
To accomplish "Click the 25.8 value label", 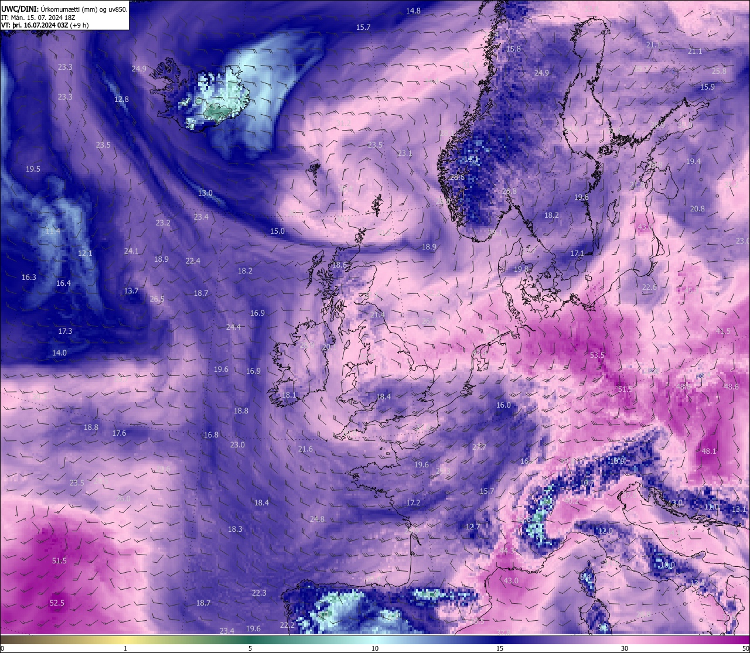I will 719,71.
